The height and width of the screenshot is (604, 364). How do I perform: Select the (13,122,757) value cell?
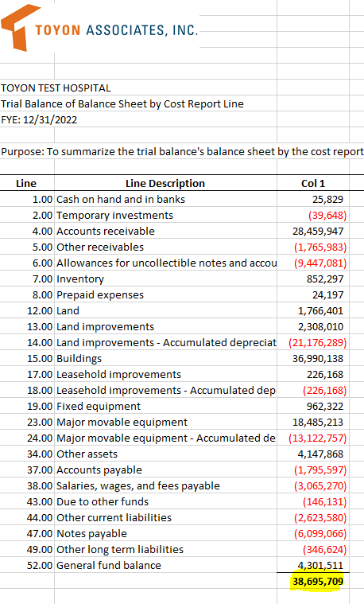tap(313, 438)
